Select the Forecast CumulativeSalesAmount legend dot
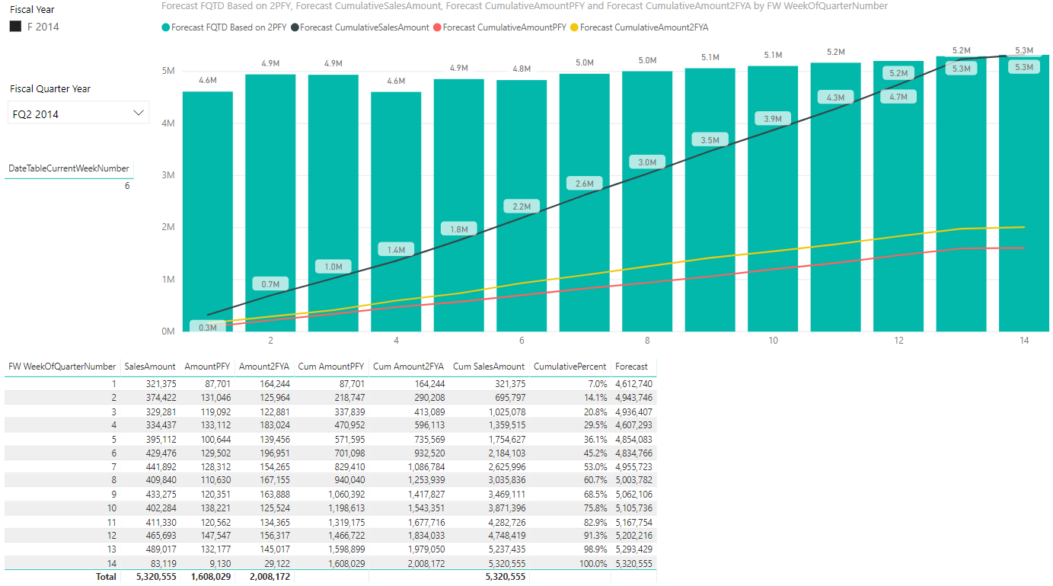Screen dimensions: 1053x586 click(295, 27)
